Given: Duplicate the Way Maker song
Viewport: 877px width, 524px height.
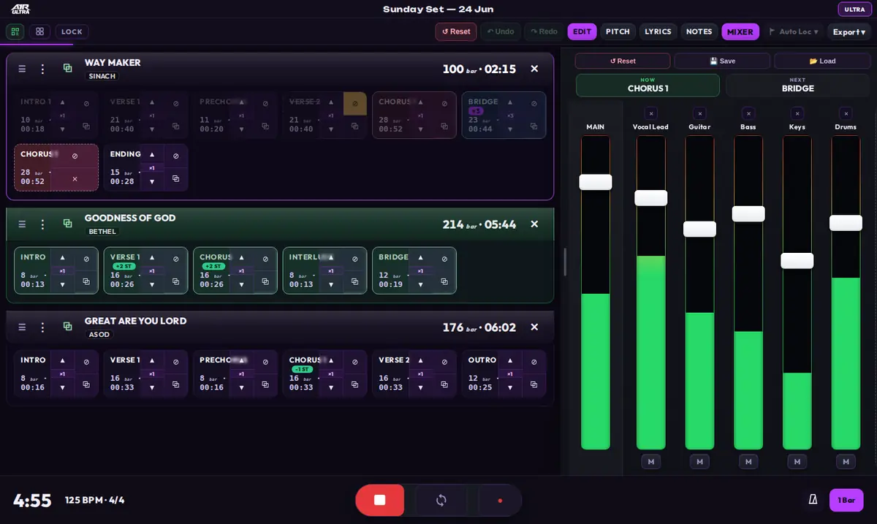Looking at the screenshot, I should click(x=67, y=68).
